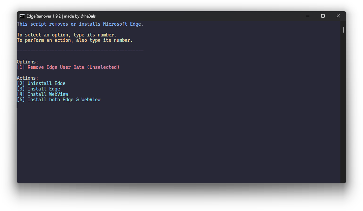
Task: Maximize the EdgeRemover window
Action: (323, 16)
